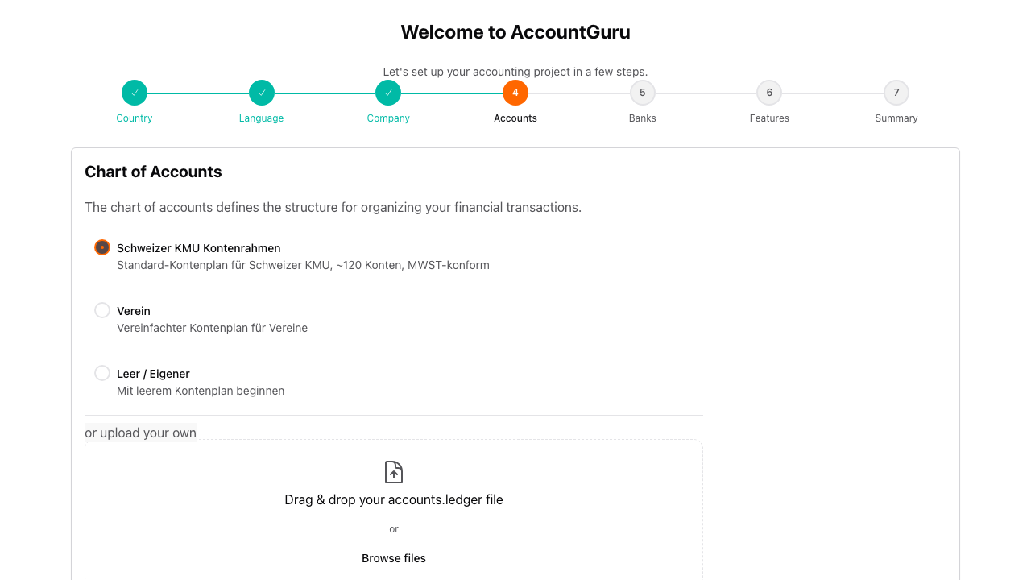Choose the Leer / Eigener option
The width and height of the screenshot is (1031, 580).
tap(101, 373)
